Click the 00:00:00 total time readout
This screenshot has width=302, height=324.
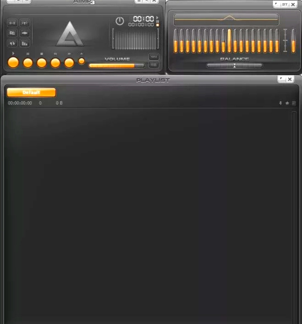point(141,25)
